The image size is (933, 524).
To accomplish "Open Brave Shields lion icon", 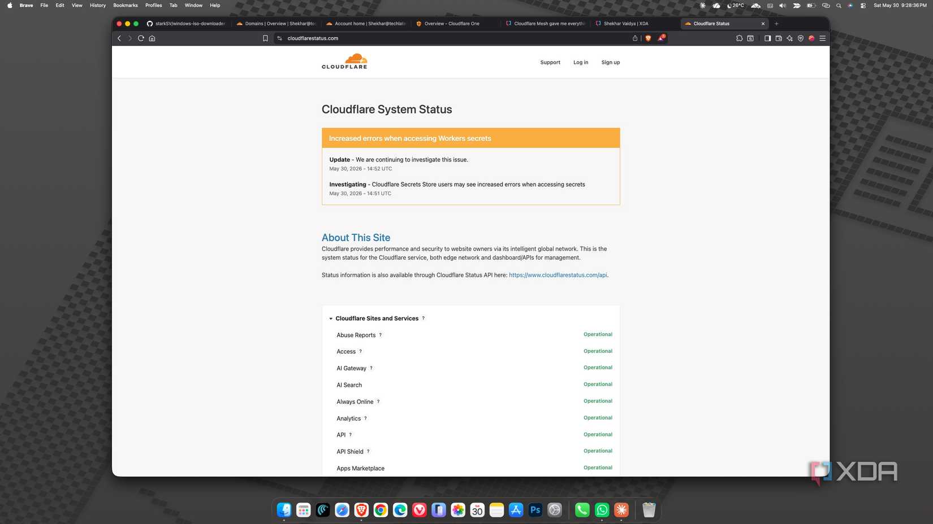I will click(648, 38).
